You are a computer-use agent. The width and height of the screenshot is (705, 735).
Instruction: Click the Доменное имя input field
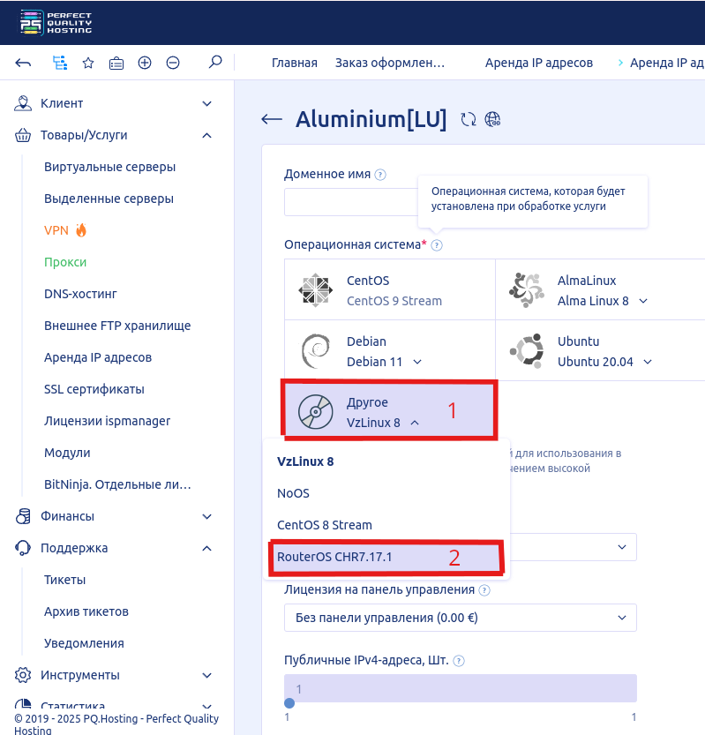[x=351, y=203]
